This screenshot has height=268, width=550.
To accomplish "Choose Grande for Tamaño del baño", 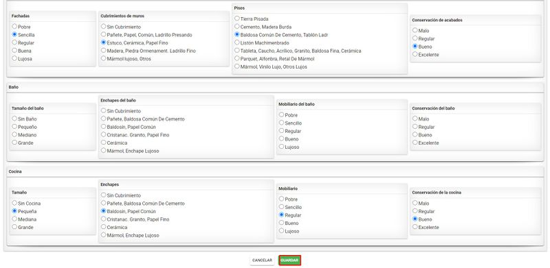I will tap(14, 143).
